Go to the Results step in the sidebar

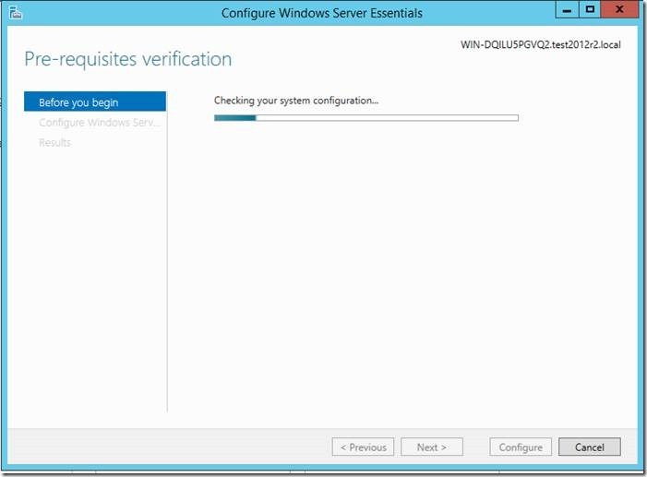54,142
